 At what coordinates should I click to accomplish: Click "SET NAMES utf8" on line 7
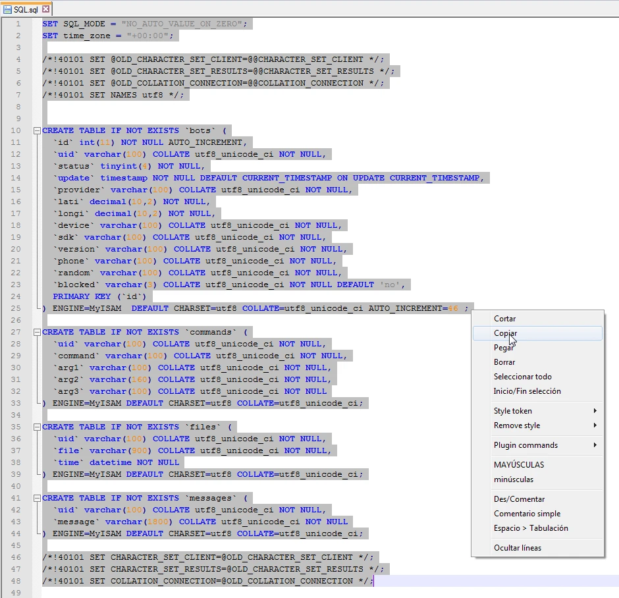click(126, 95)
